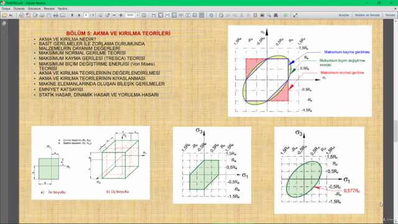Open the Yorum comment pane
The width and height of the screenshot is (398, 224).
coord(390,15)
